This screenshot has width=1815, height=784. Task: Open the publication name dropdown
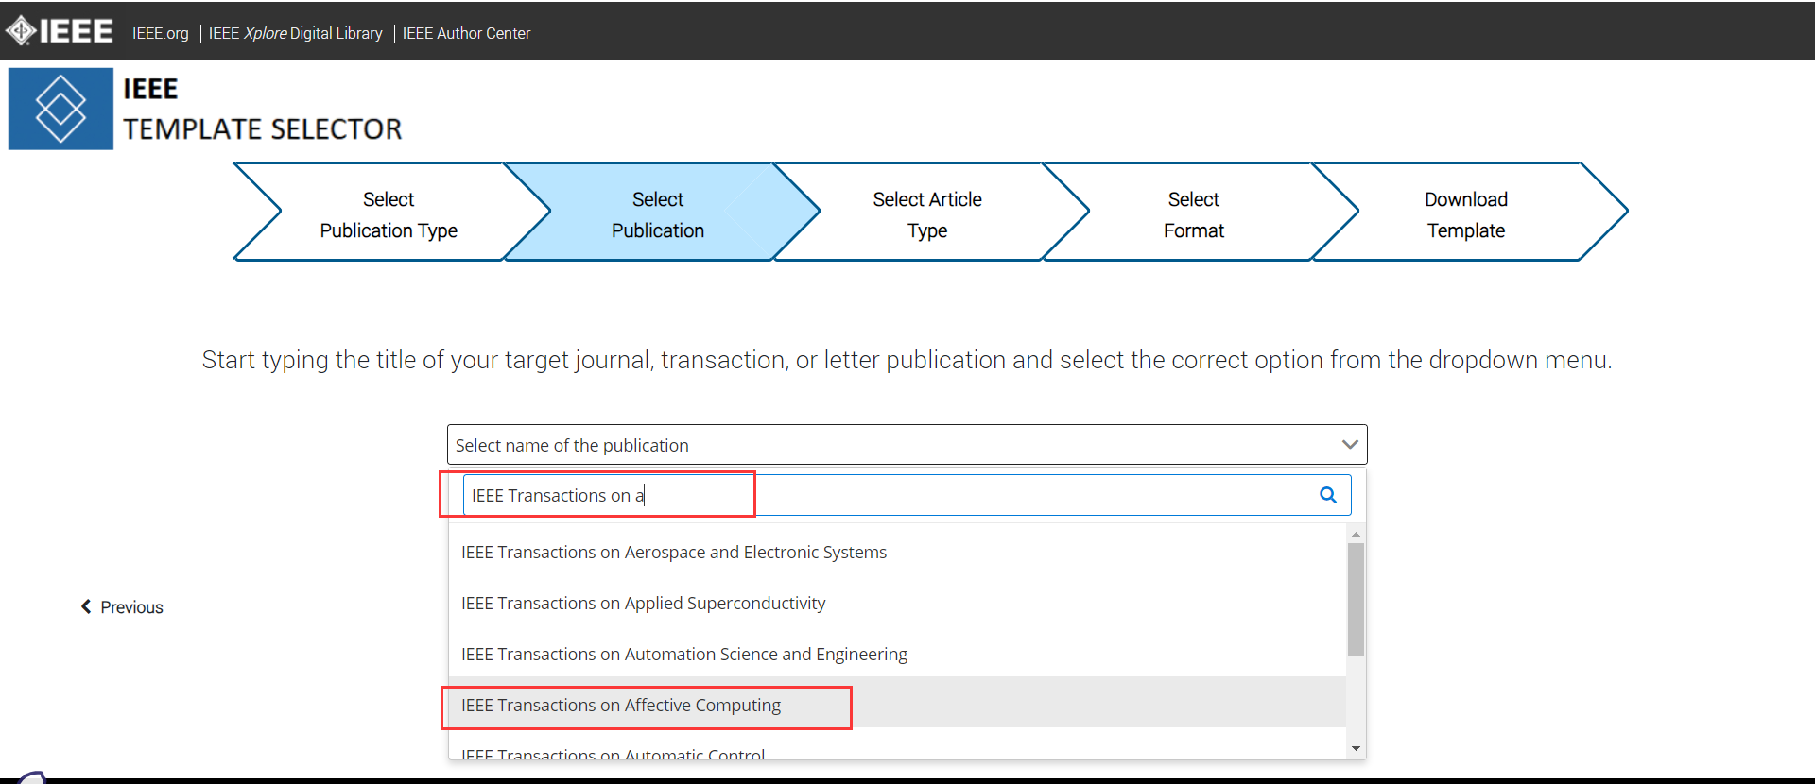(907, 445)
